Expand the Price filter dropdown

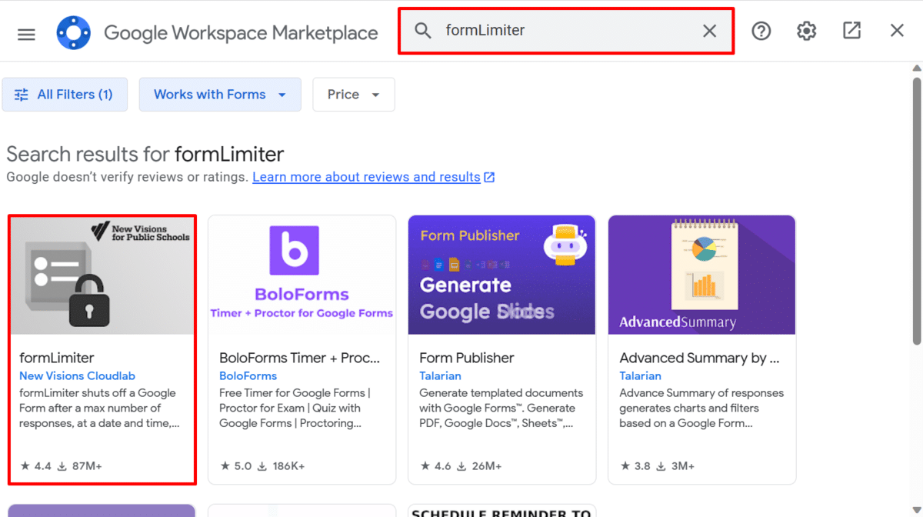pyautogui.click(x=354, y=95)
